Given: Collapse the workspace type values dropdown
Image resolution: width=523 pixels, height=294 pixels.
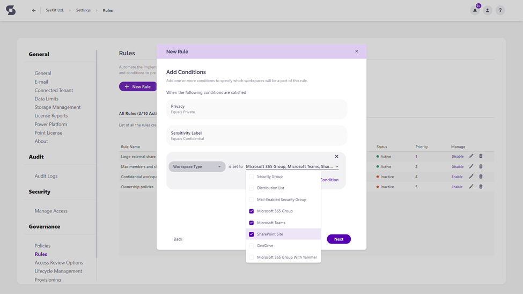Looking at the screenshot, I should 337,166.
